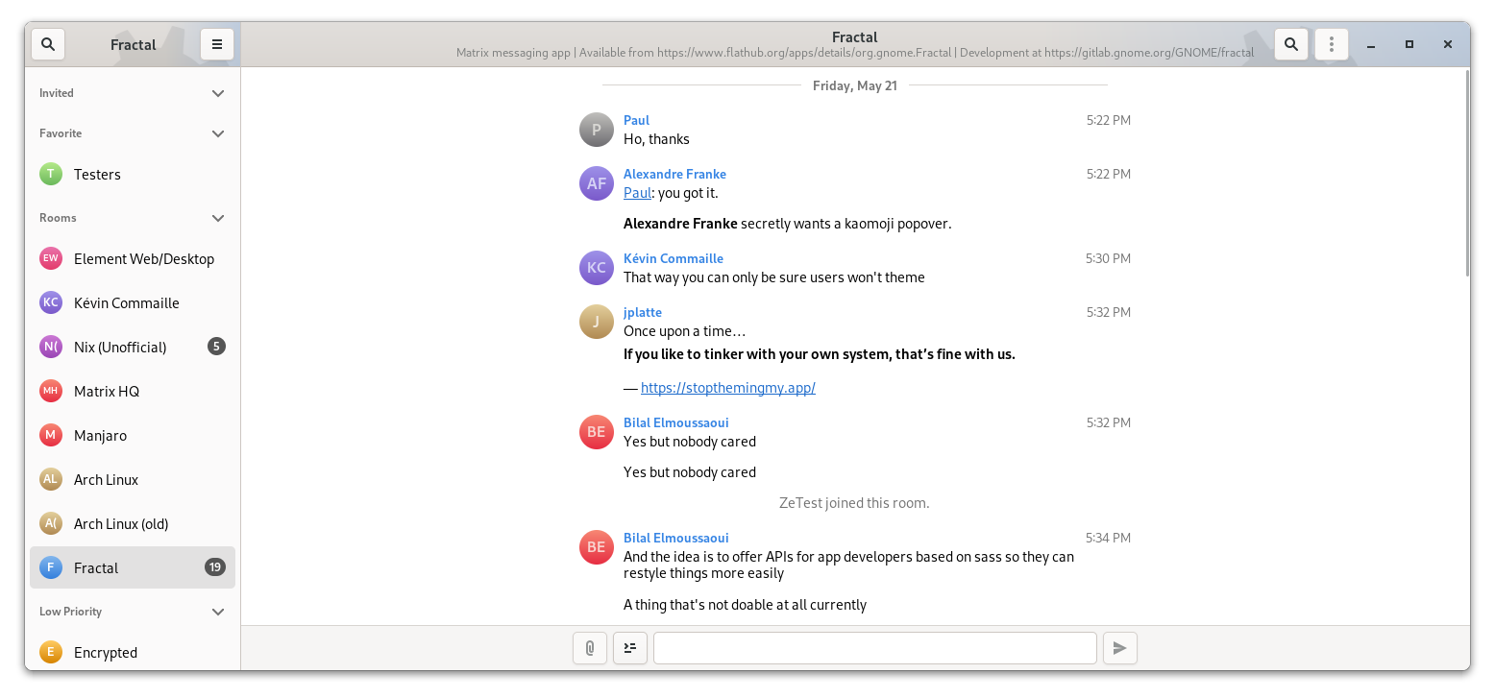Open the Matrix HQ room
Image resolution: width=1495 pixels, height=698 pixels.
pos(107,391)
